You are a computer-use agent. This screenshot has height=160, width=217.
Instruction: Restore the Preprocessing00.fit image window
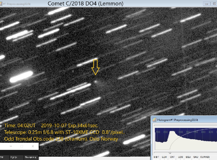pyautogui.click(x=214, y=4)
